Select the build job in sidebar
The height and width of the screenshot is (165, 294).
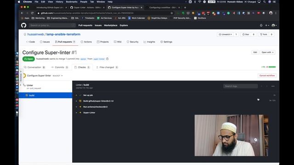point(45,95)
